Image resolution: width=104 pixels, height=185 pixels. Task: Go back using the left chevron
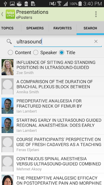[2, 14]
